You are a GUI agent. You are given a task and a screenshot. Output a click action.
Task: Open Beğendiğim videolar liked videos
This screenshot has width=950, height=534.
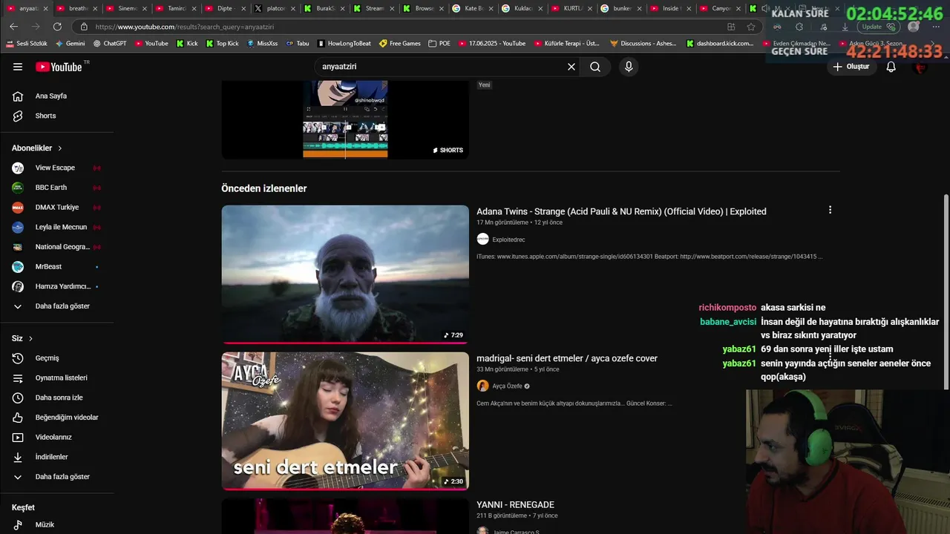pyautogui.click(x=57, y=418)
